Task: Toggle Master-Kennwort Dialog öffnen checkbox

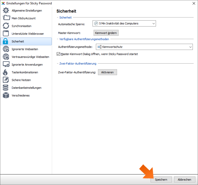Action: click(58, 54)
